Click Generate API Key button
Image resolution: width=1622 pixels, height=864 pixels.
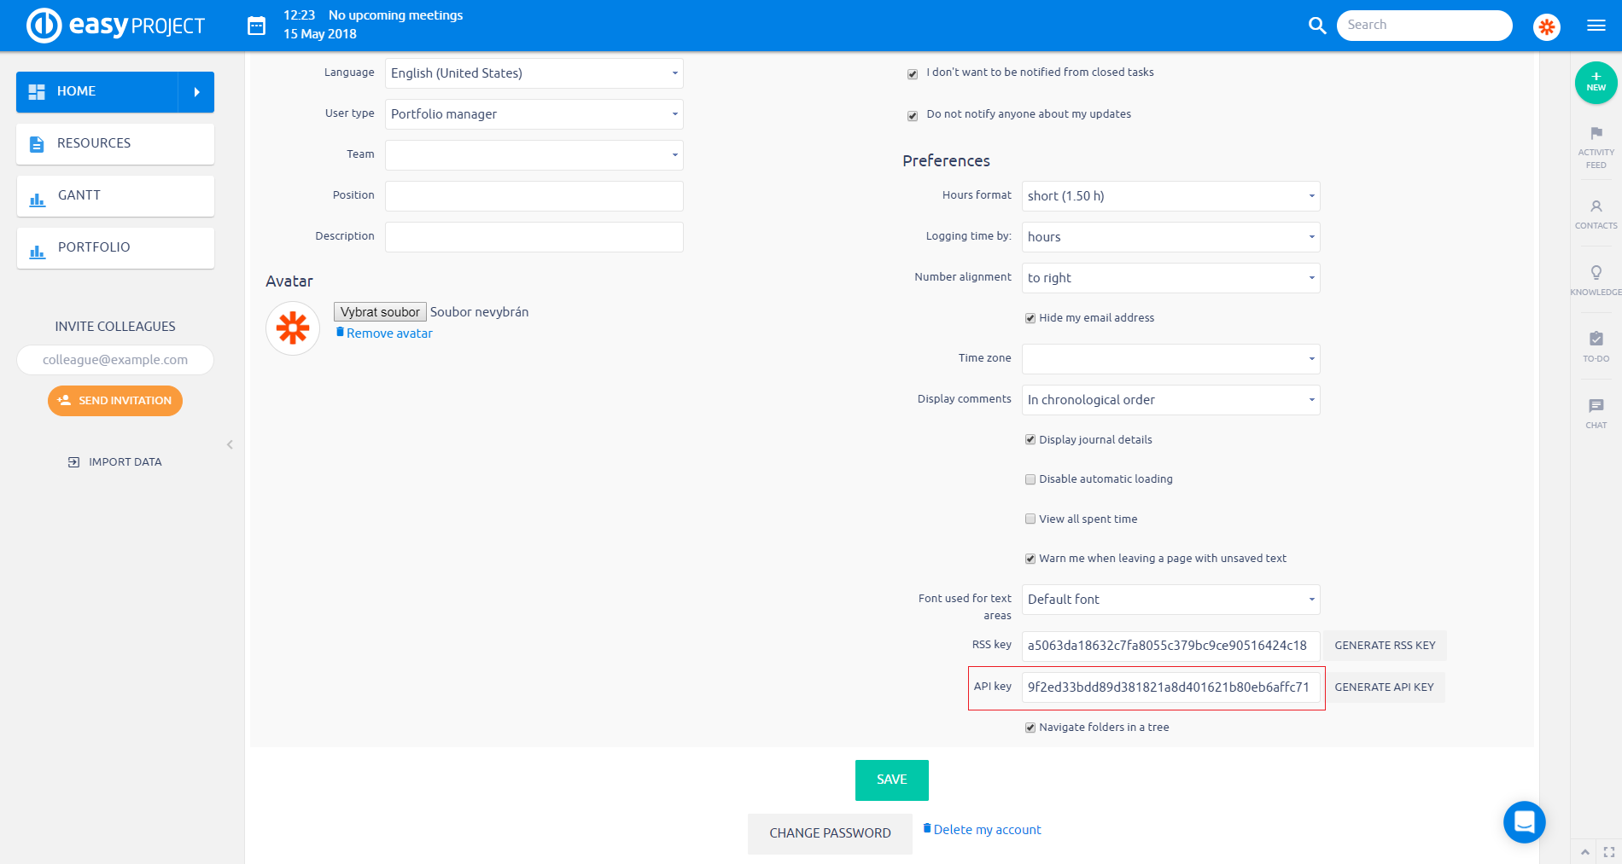tap(1384, 687)
